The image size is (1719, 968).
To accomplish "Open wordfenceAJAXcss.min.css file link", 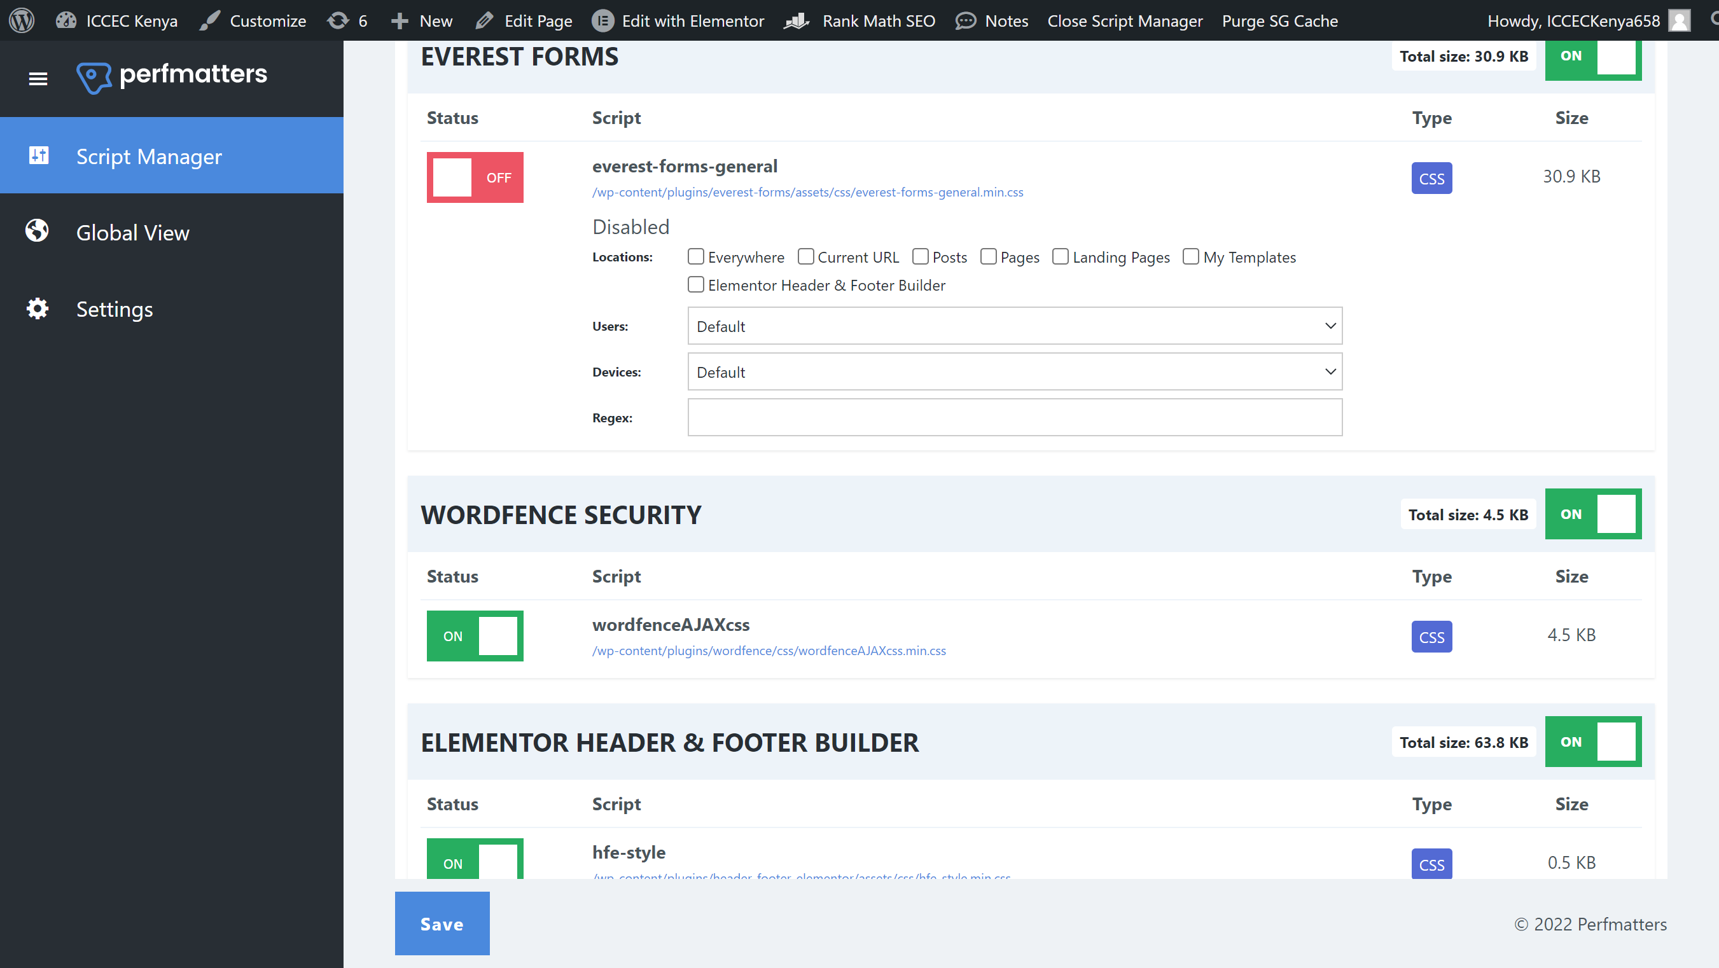I will click(769, 651).
